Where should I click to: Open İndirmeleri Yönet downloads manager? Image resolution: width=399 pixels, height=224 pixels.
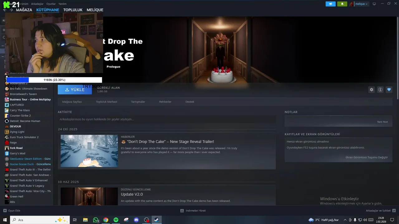[193, 211]
